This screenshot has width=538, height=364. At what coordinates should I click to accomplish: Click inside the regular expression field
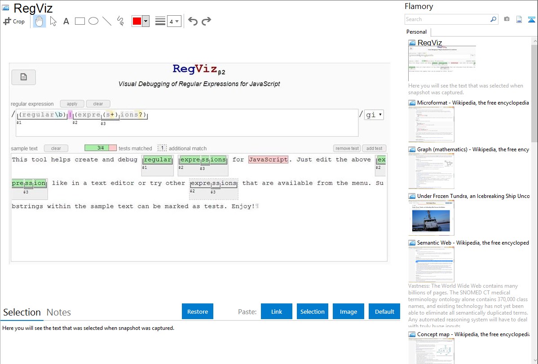click(187, 123)
